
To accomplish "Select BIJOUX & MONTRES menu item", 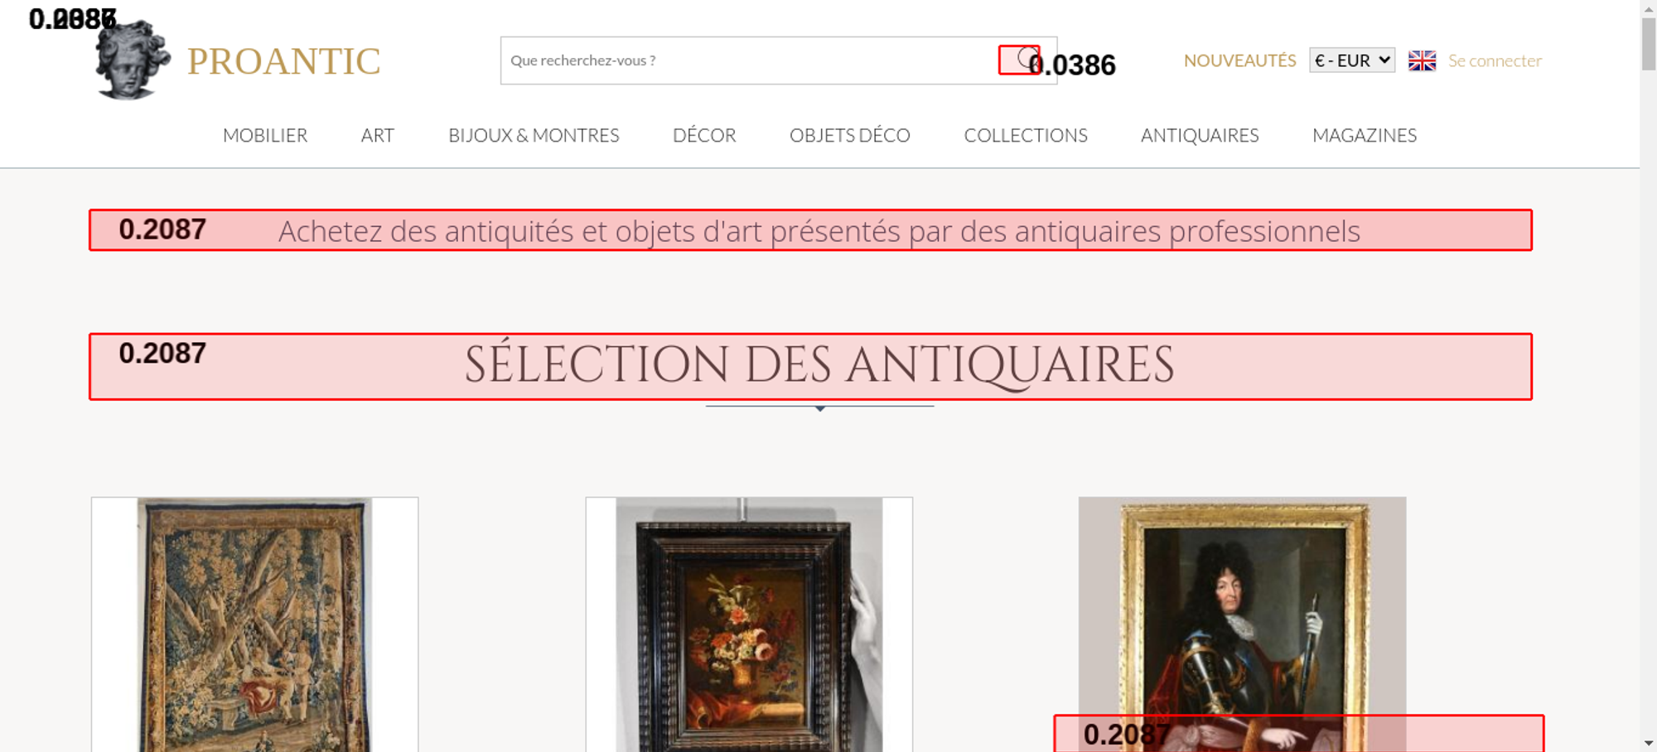I will tap(534, 135).
